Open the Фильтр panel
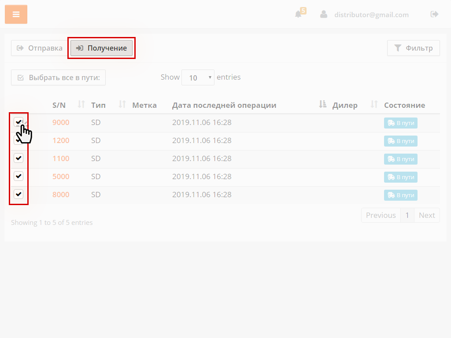Viewport: 451px width, 338px height. pos(413,48)
